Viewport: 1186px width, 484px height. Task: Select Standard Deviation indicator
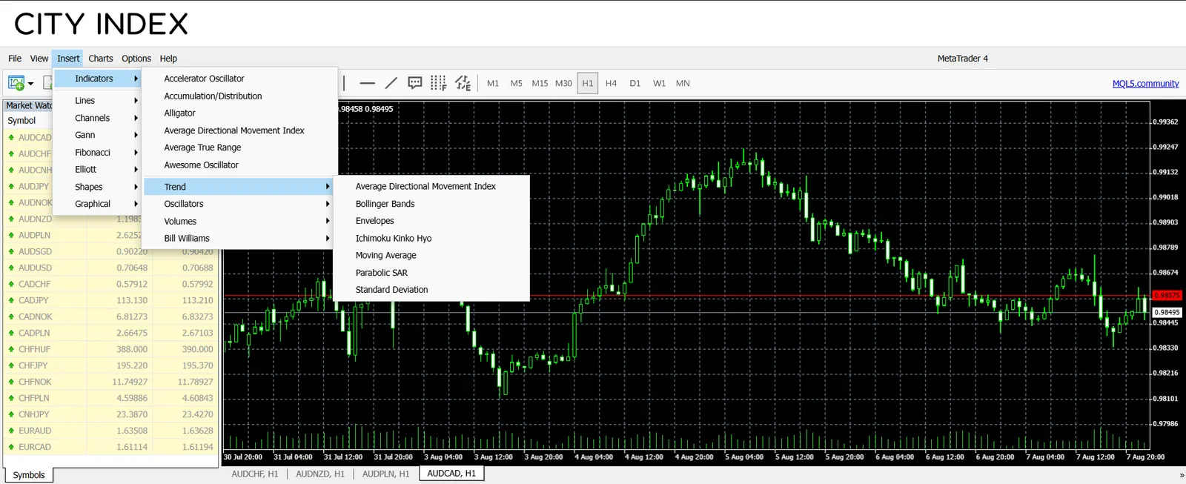point(431,290)
